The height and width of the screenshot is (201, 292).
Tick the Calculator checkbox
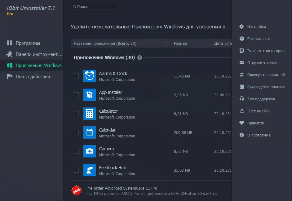click(76, 114)
